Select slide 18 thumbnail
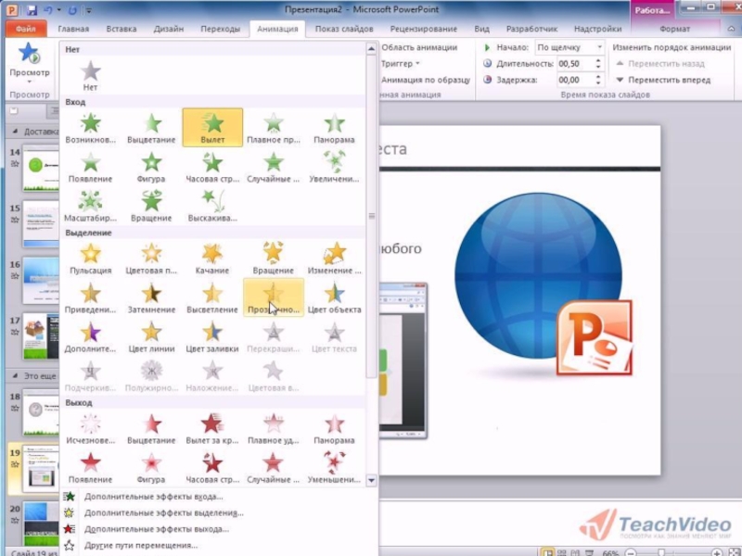Image resolution: width=742 pixels, height=556 pixels. 41,411
